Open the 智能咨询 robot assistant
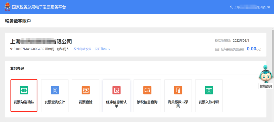The image size is (274, 122). pyautogui.click(x=266, y=76)
